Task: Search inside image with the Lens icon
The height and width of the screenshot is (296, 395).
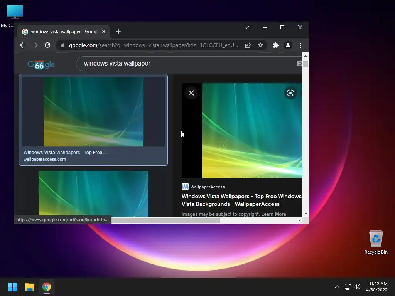Action: point(290,93)
